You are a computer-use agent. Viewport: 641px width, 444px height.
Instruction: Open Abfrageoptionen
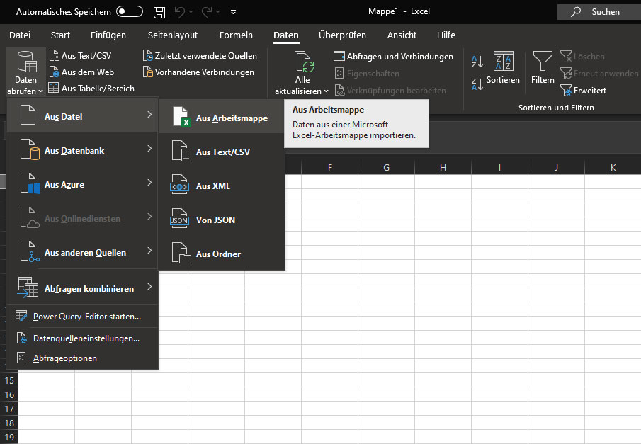click(83, 358)
